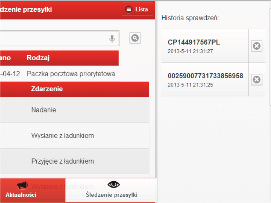Open the Lista menu button
The width and height of the screenshot is (271, 203).
coord(138,9)
